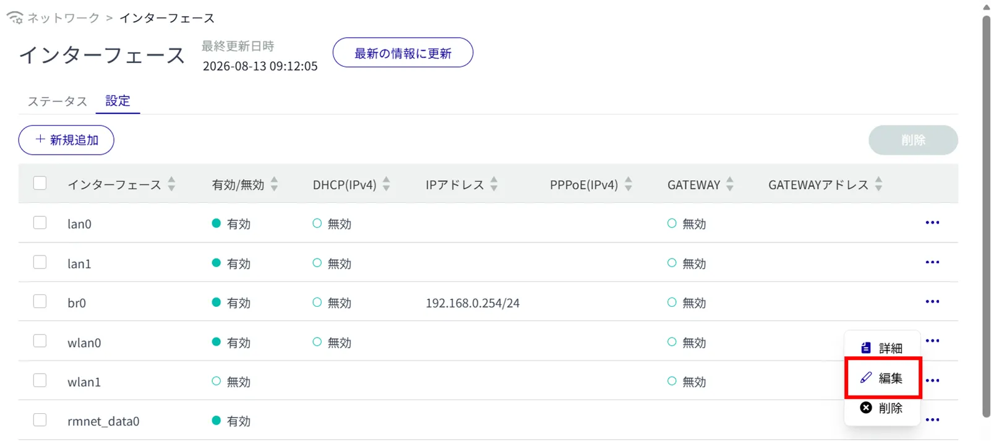Image resolution: width=991 pixels, height=441 pixels.
Task: Click the 最新の情報に更新 button
Action: pos(403,53)
